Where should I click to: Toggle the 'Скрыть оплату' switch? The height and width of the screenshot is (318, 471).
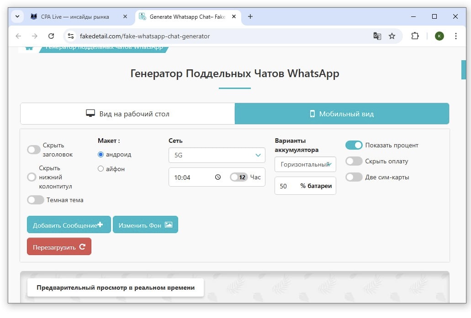tap(354, 161)
